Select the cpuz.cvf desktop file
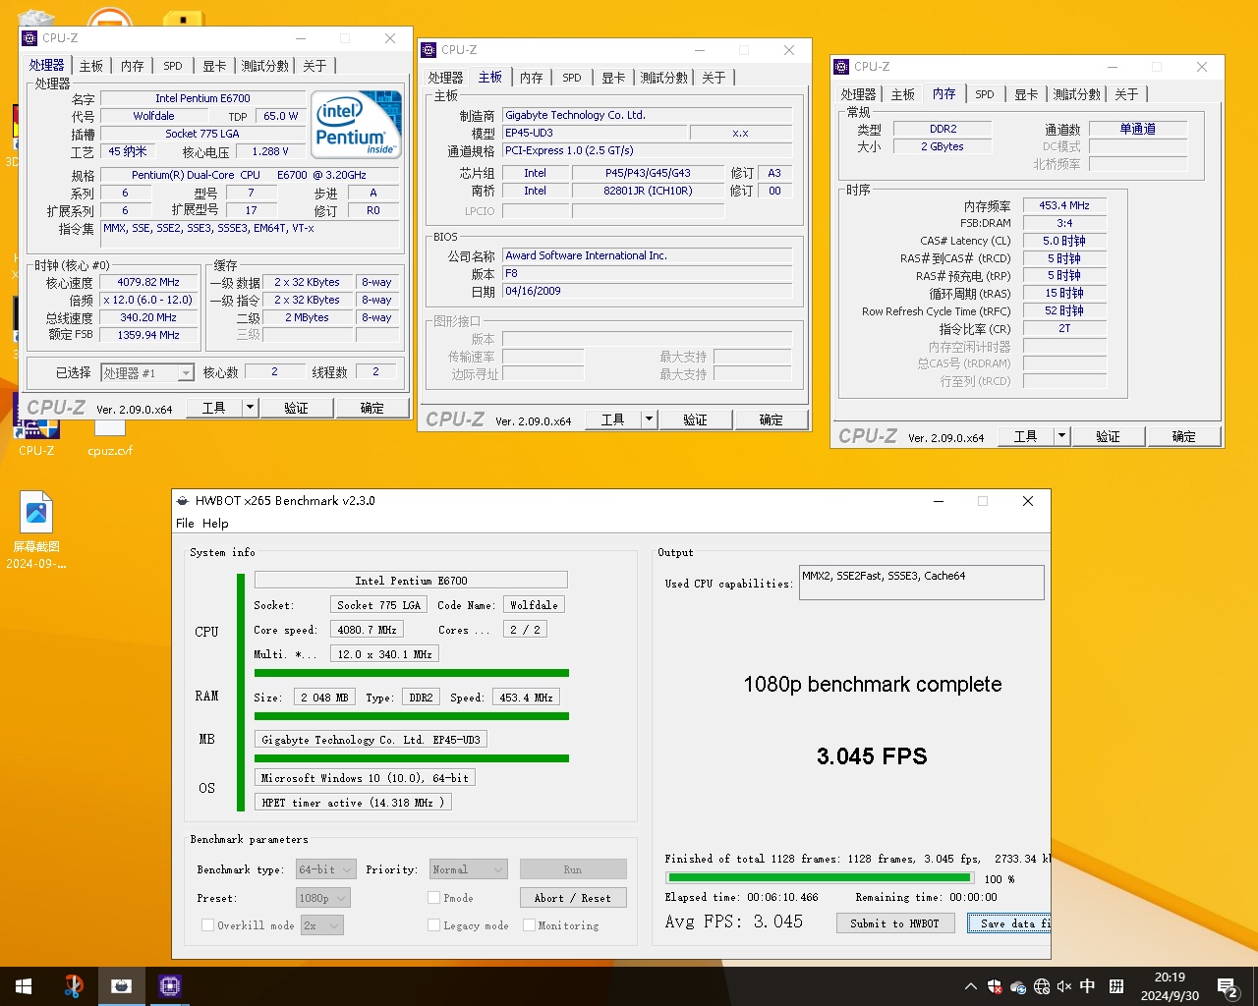 tap(110, 433)
